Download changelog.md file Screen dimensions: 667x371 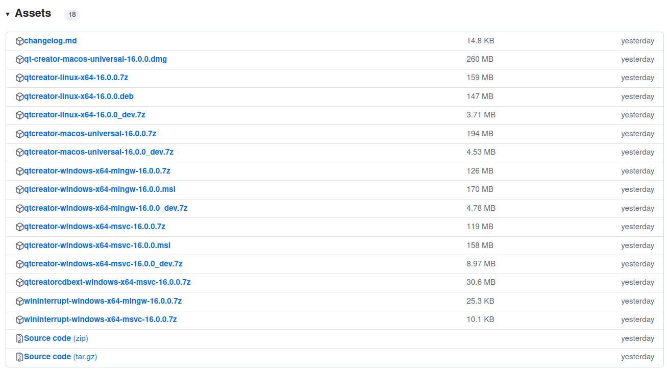pyautogui.click(x=50, y=41)
